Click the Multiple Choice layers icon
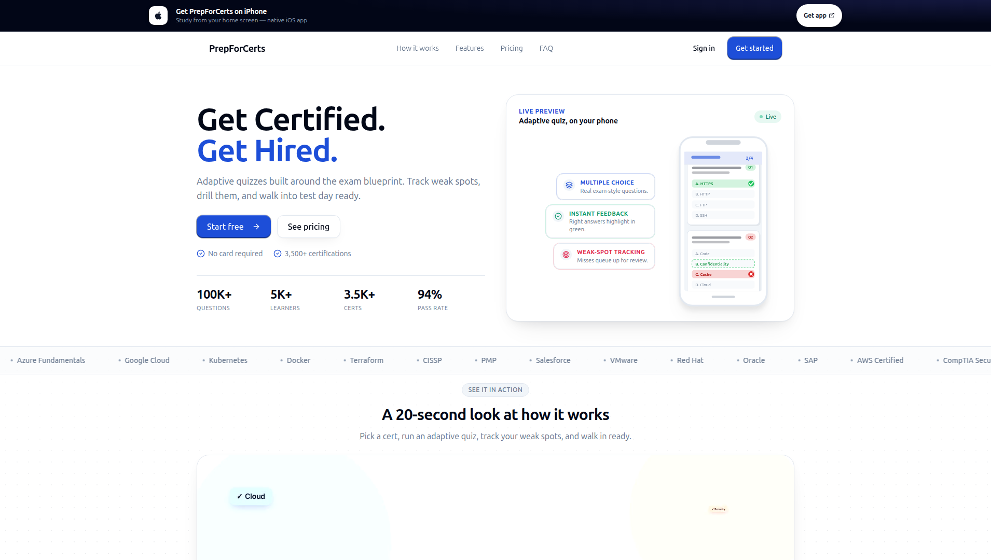The image size is (991, 560). point(569,185)
